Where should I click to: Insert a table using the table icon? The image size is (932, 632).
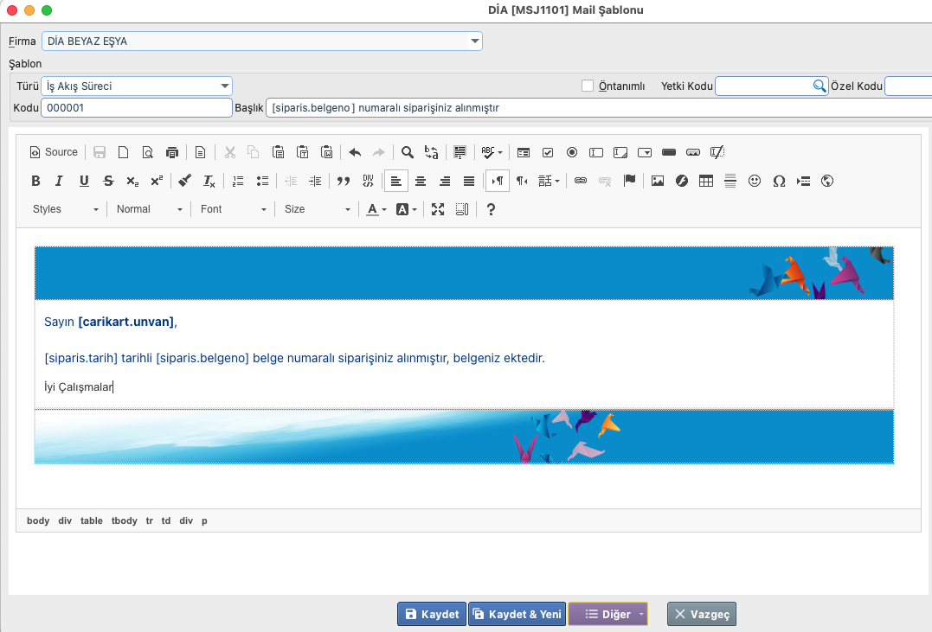[706, 181]
